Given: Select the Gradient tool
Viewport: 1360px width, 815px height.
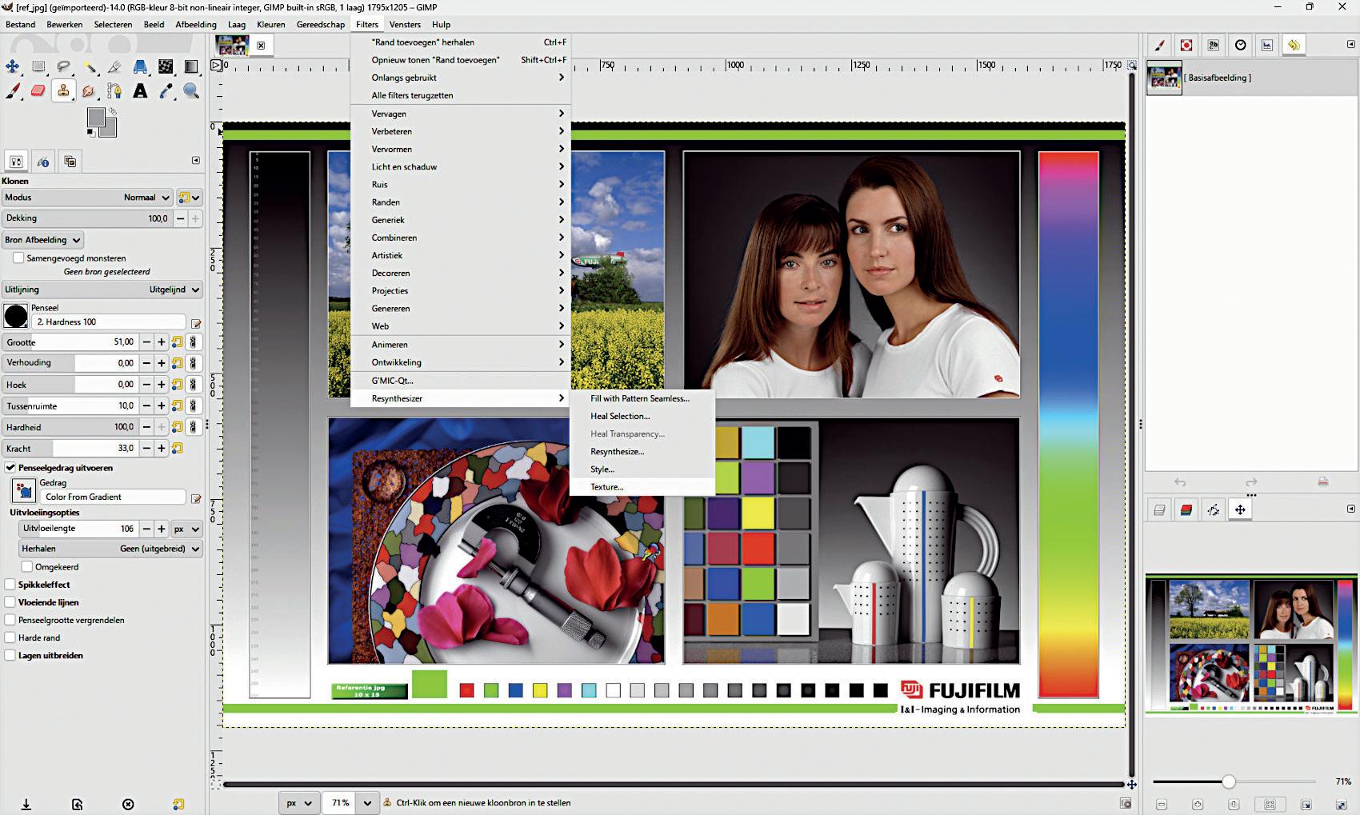Looking at the screenshot, I should [191, 67].
